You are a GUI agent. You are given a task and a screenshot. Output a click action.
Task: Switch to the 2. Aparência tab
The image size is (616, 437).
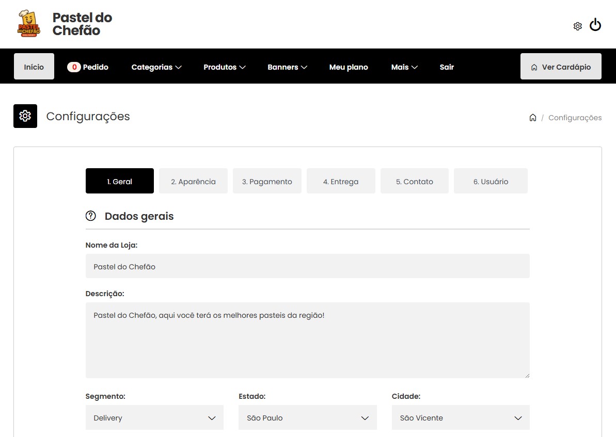coord(193,181)
